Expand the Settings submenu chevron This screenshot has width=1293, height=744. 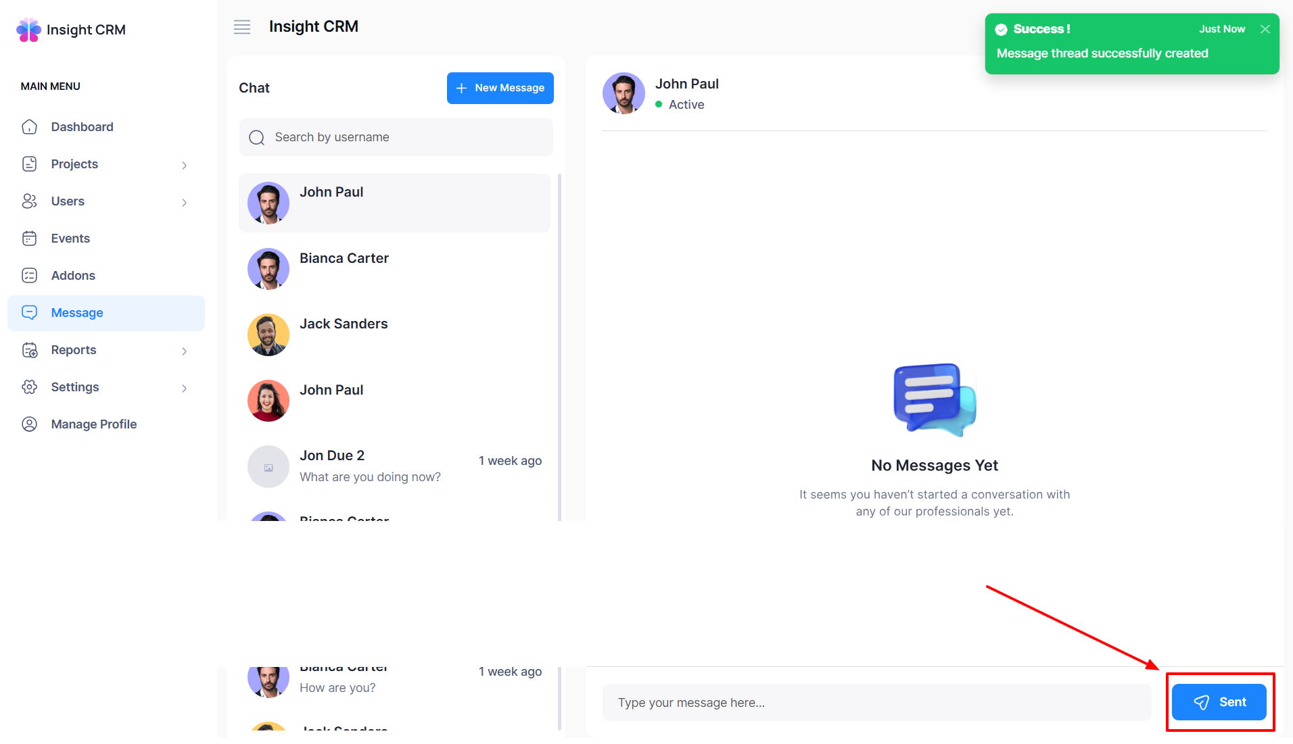[x=184, y=388]
